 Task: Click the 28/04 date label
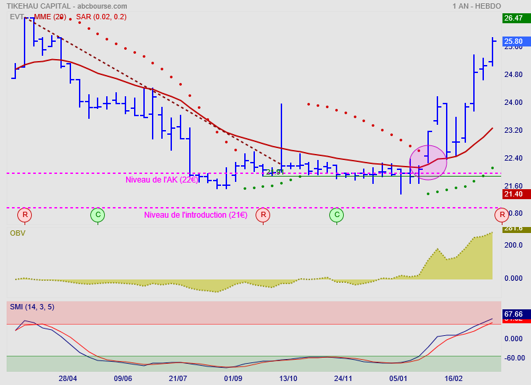pos(68,378)
